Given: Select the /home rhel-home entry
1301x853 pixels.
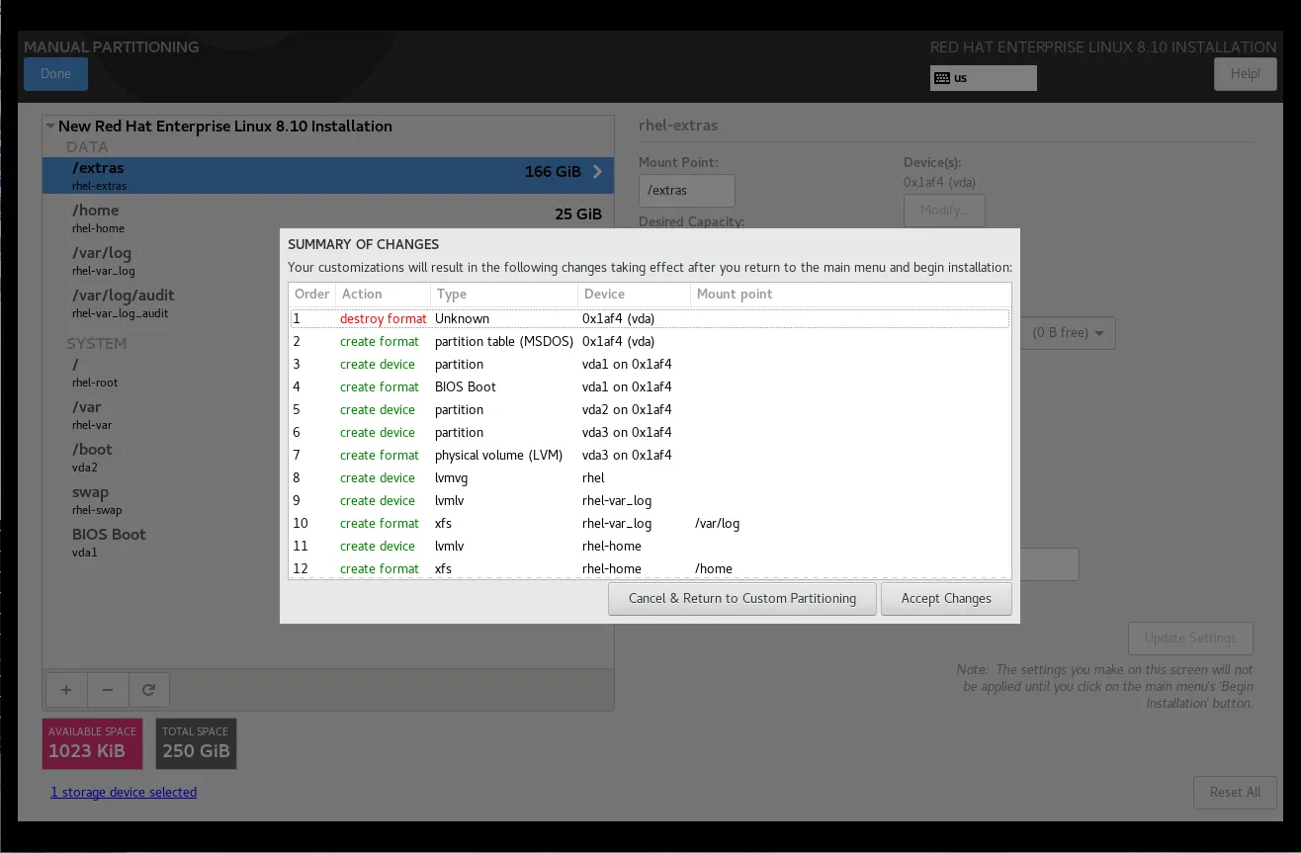Looking at the screenshot, I should pos(328,218).
